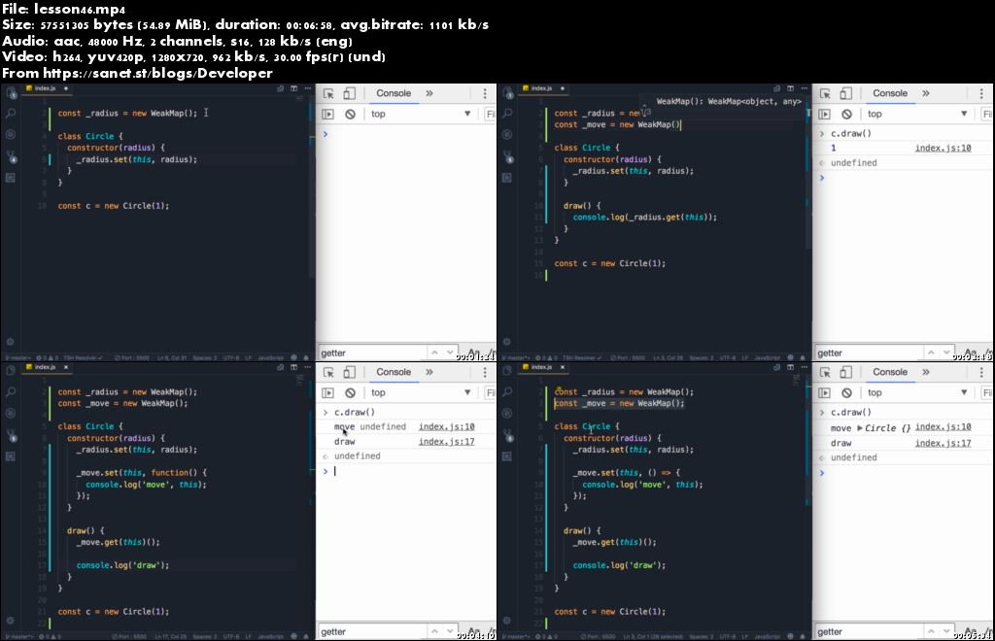Open the settings gear in the empty-console frame

10,342
